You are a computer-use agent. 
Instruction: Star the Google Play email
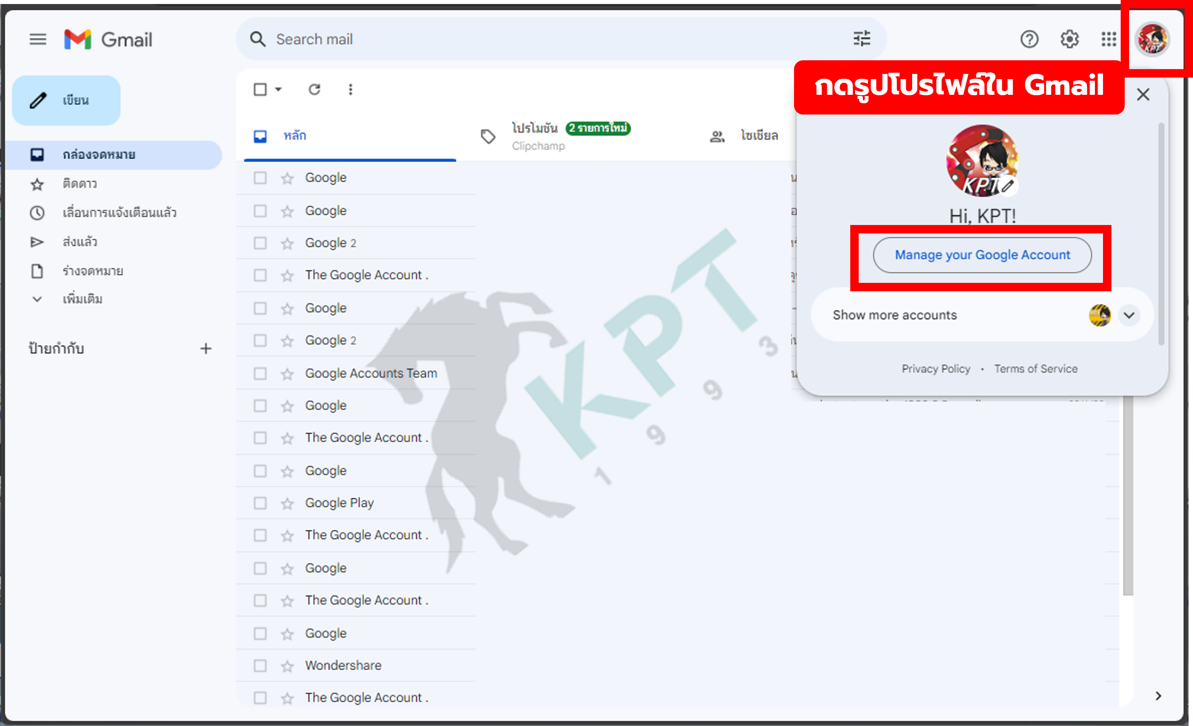287,503
